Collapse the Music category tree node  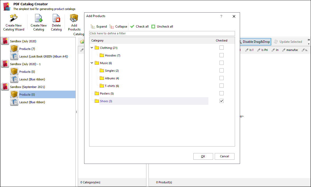coord(92,63)
